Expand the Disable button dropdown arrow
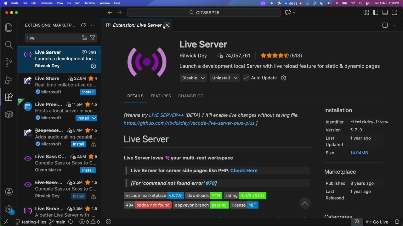403x226 pixels. point(203,78)
